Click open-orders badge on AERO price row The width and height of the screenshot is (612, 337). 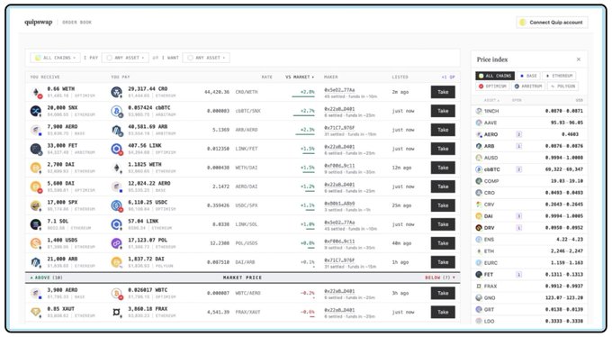click(x=519, y=134)
